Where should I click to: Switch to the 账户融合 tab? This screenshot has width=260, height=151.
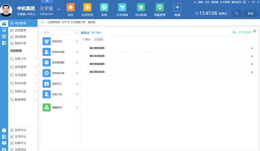[96, 33]
